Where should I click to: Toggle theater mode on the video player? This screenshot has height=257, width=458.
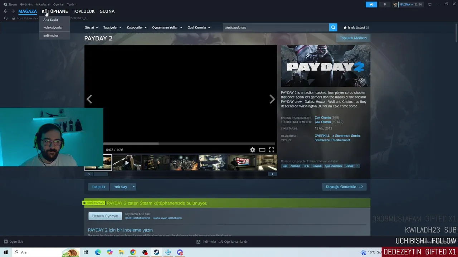(x=262, y=150)
